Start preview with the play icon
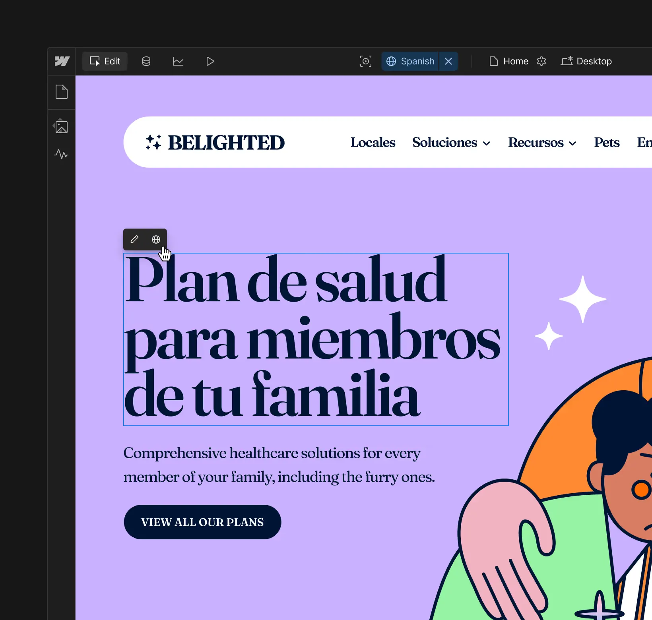The image size is (652, 620). [210, 61]
